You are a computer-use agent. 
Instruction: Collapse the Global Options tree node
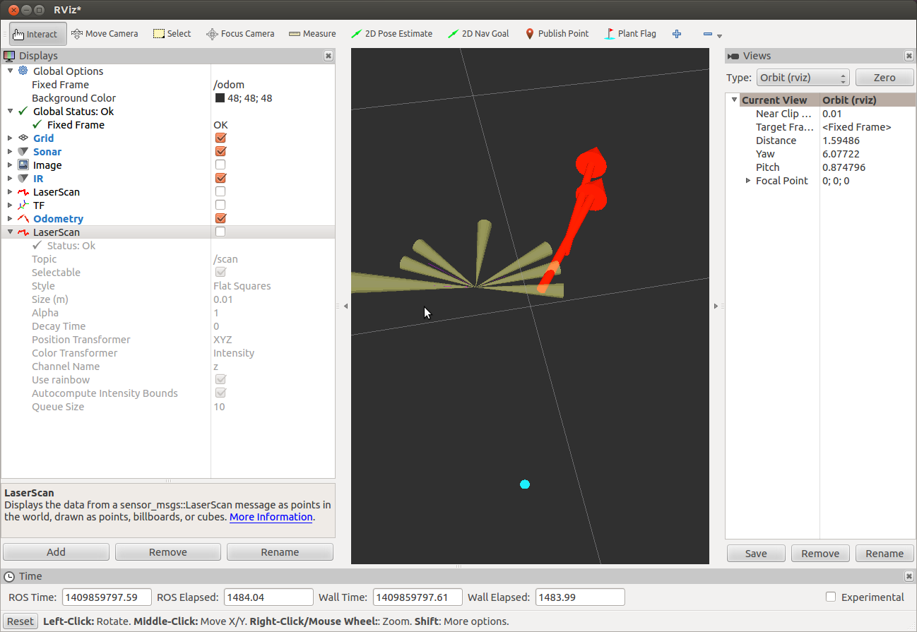10,71
